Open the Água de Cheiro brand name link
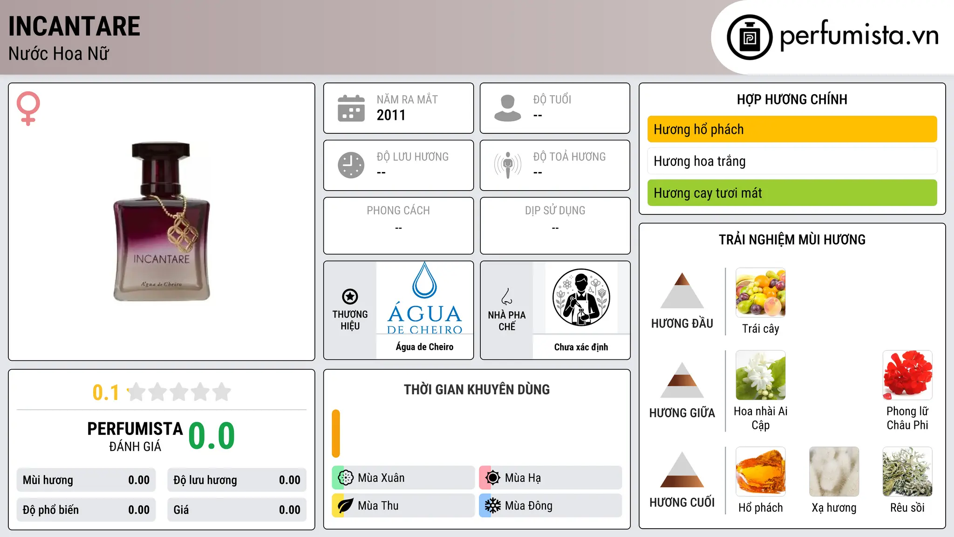 point(424,347)
